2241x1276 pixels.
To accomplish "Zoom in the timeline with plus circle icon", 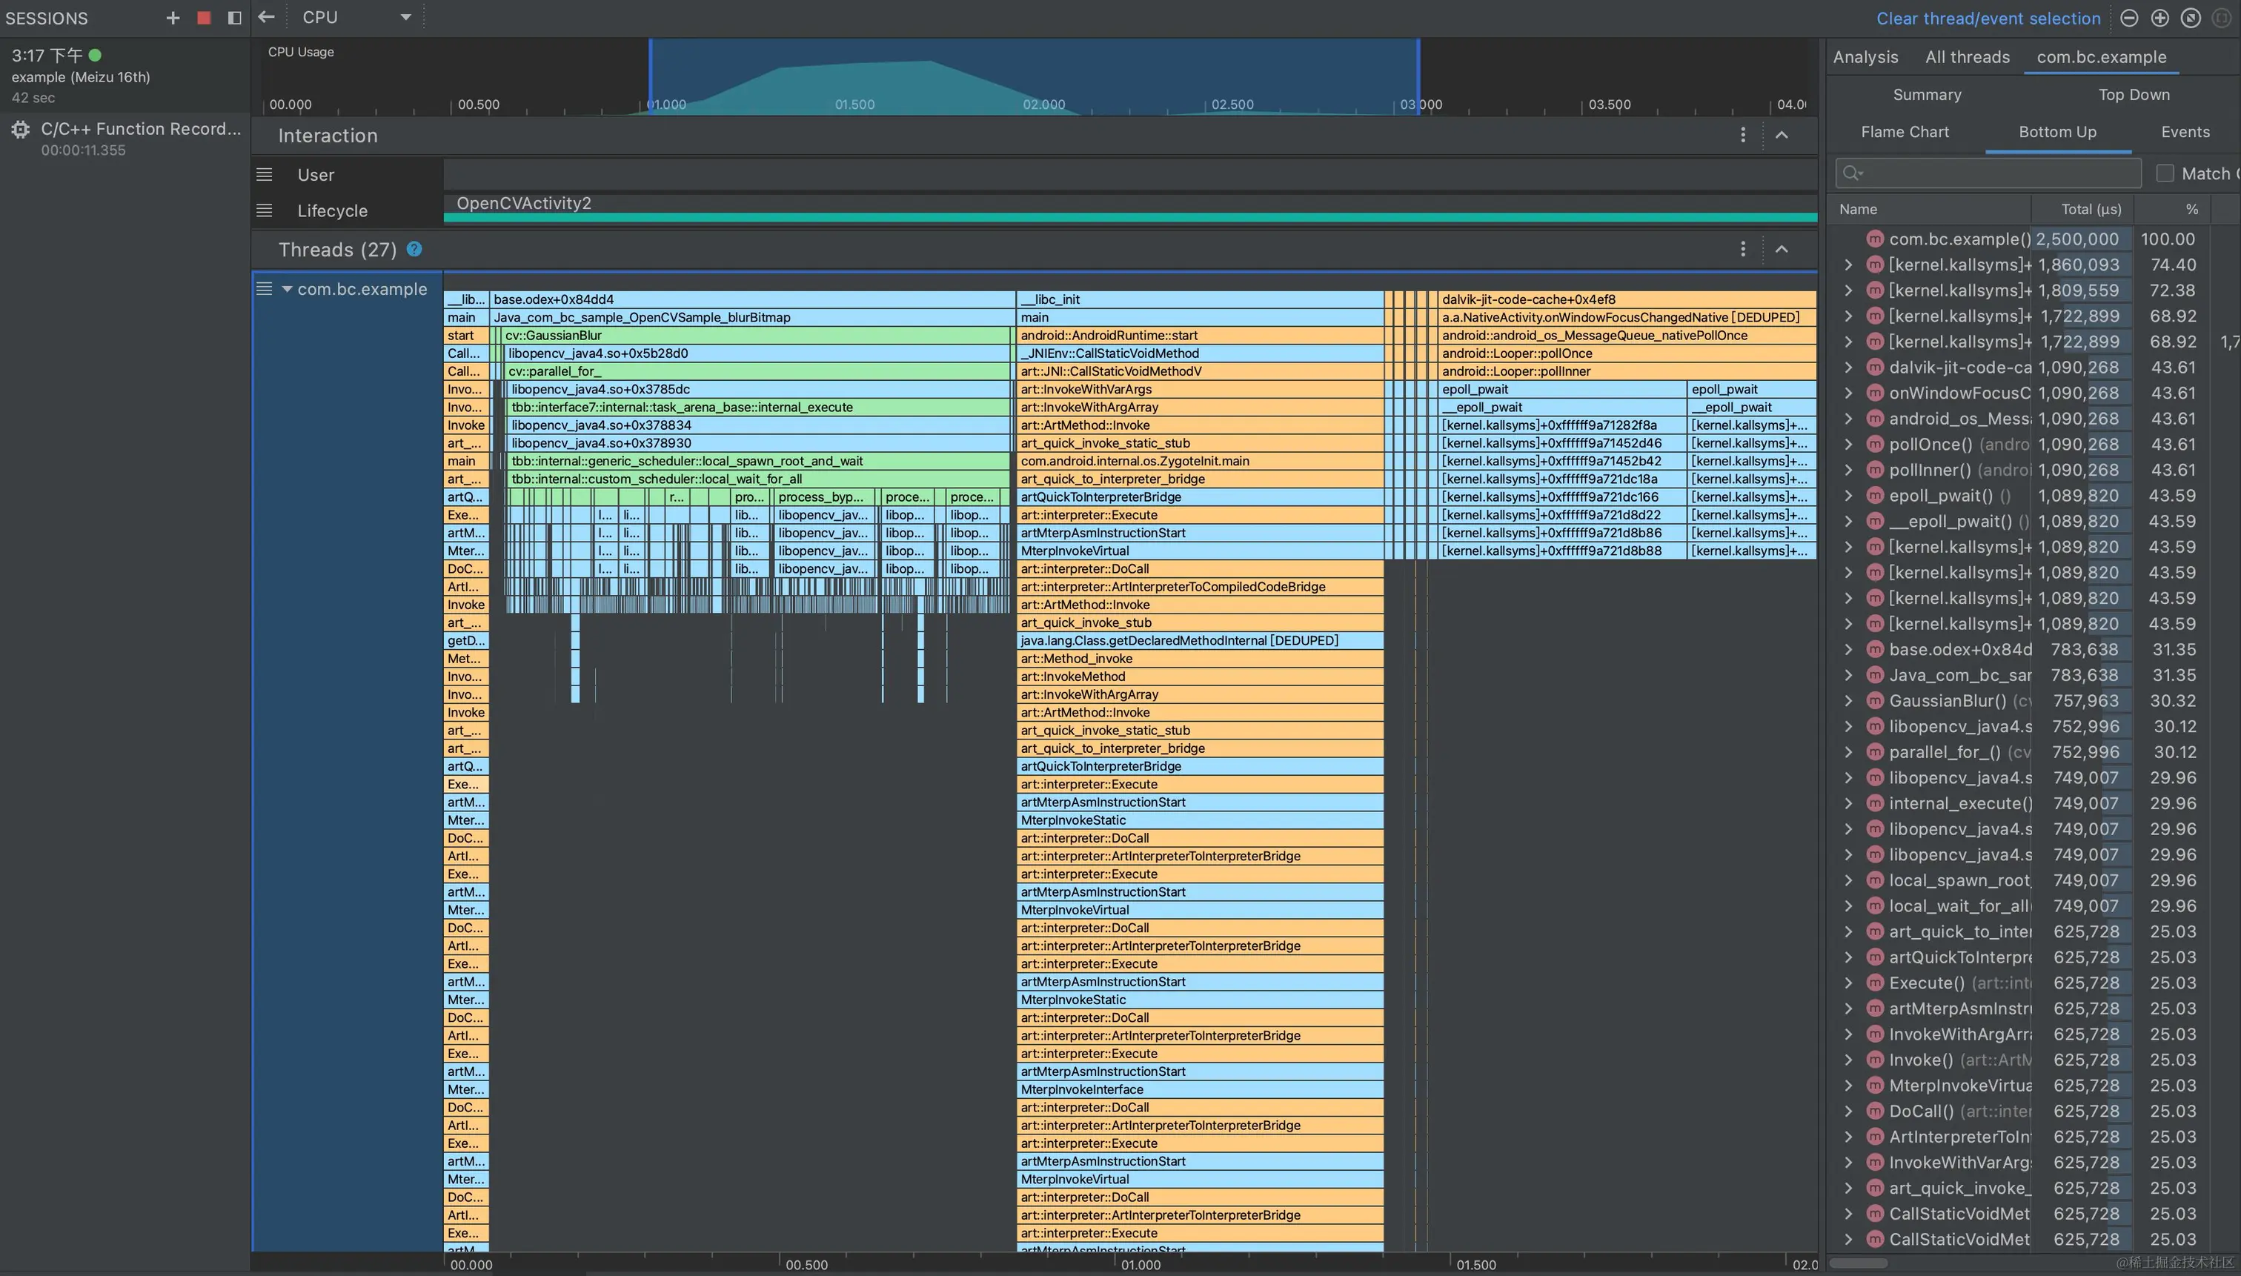I will (2159, 19).
